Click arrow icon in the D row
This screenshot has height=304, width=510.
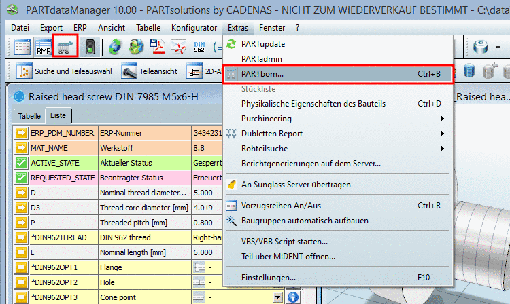21,193
